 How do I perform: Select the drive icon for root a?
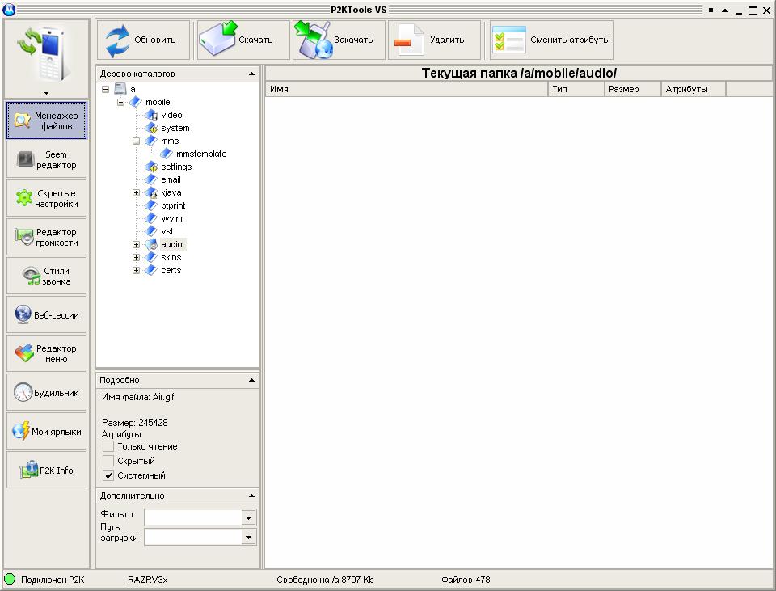tap(120, 89)
